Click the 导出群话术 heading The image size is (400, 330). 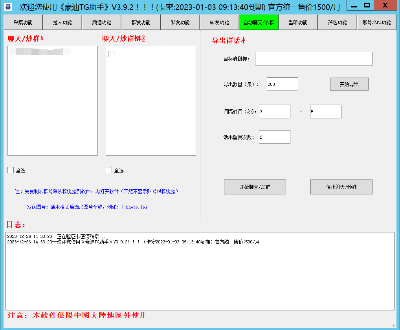[229, 40]
